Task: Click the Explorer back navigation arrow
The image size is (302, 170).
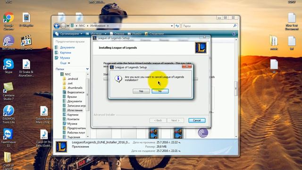Action: [x=57, y=25]
